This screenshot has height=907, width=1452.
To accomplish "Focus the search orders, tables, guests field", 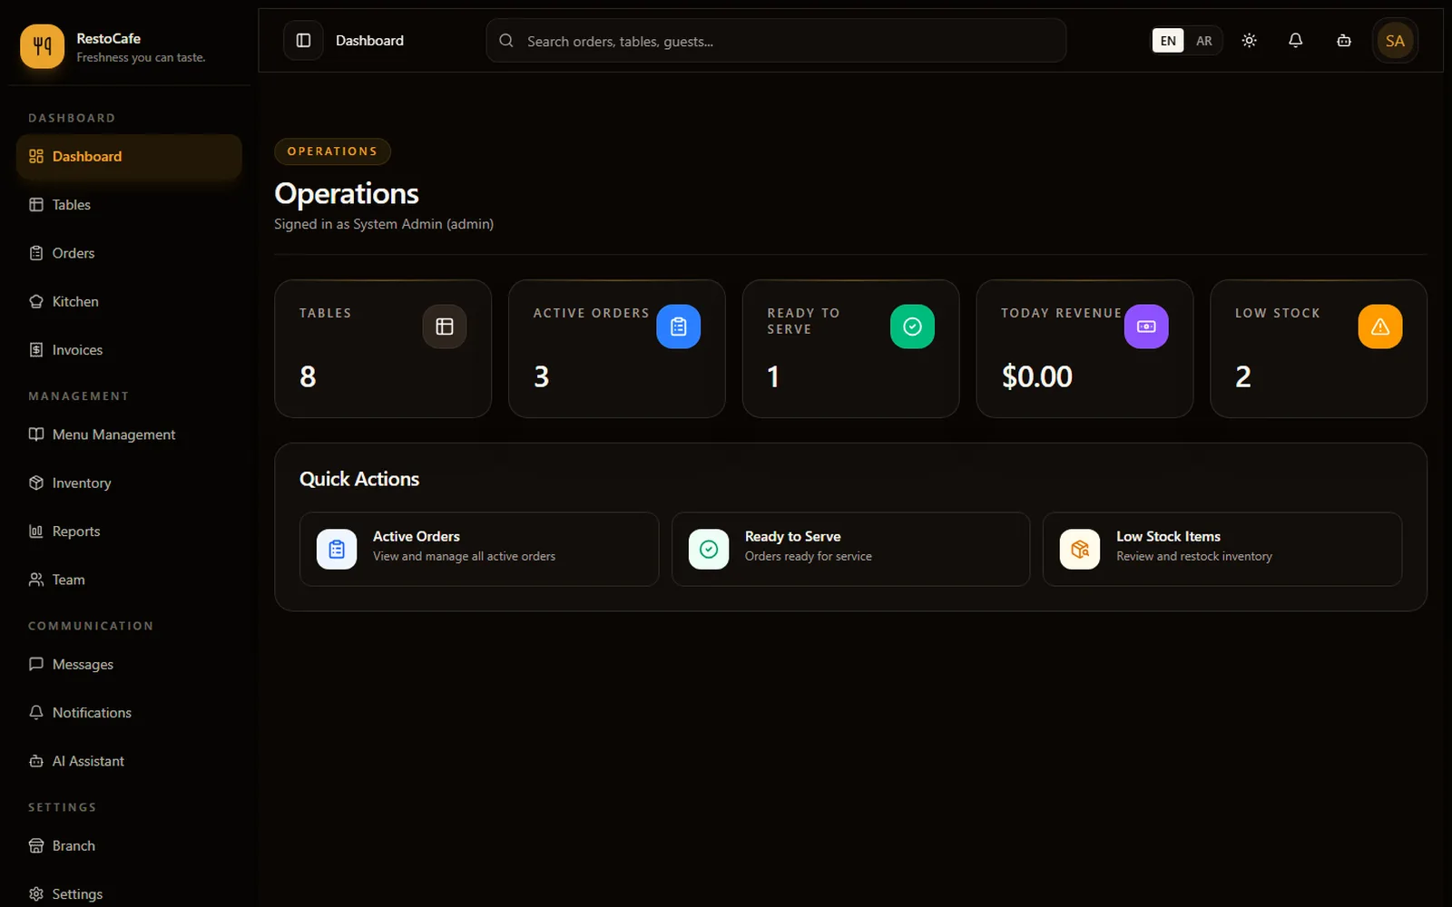I will click(x=776, y=41).
